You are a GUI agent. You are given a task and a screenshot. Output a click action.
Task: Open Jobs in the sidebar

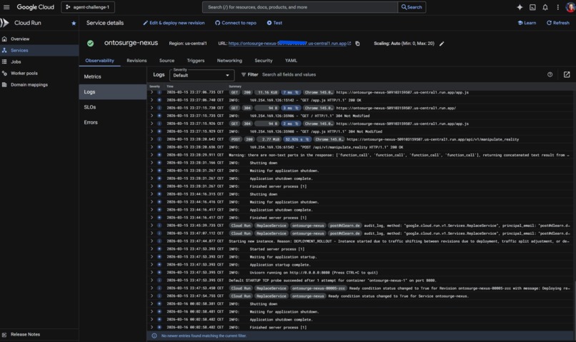pyautogui.click(x=39, y=61)
